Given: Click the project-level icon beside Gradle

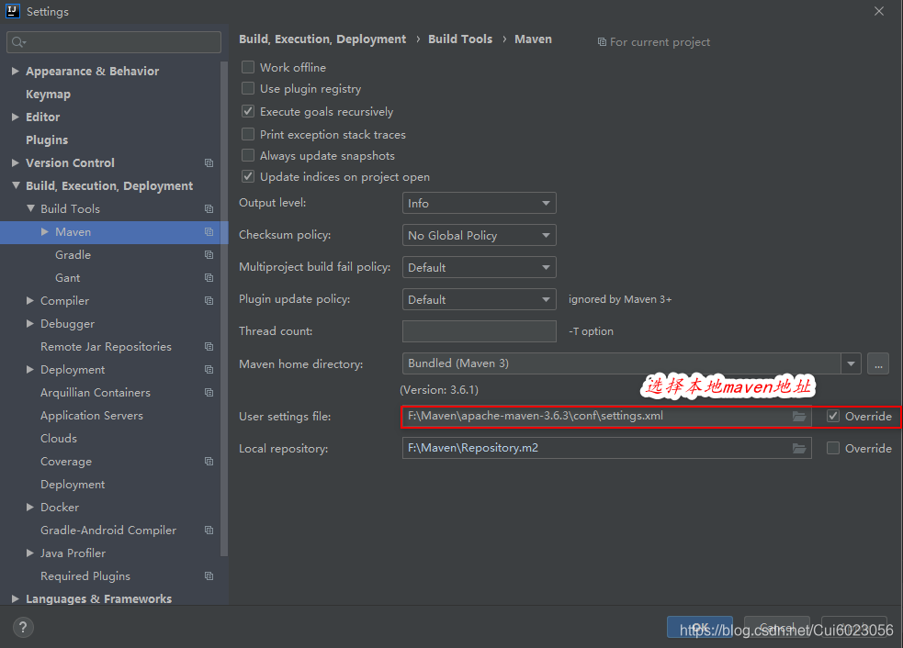Looking at the screenshot, I should (x=209, y=255).
